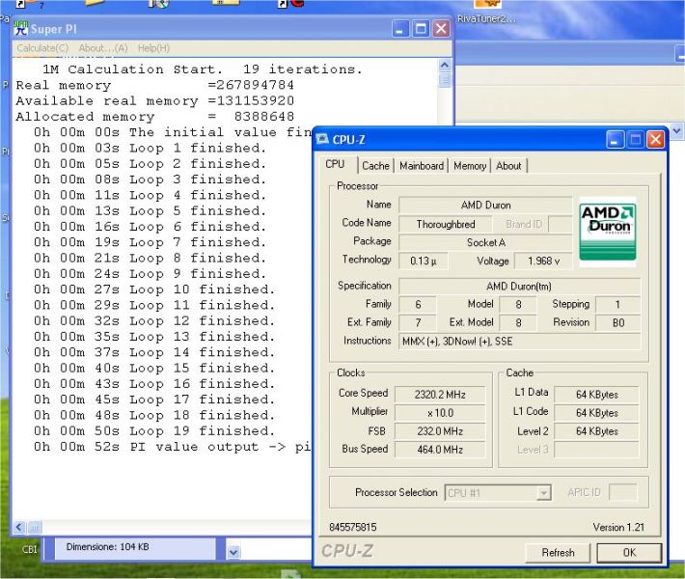Select the RivaTuner desktop shortcut label

(x=487, y=18)
